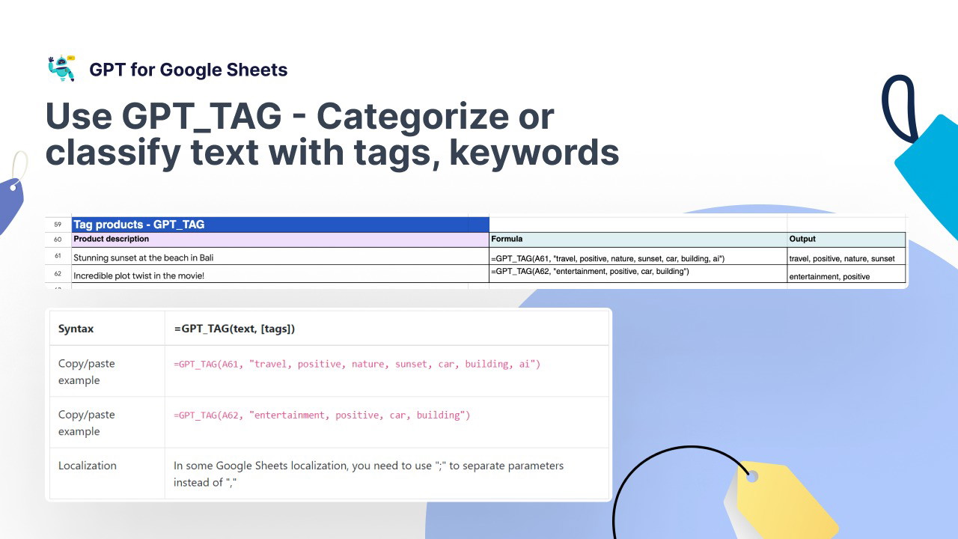Click the robot mascot logo
The height and width of the screenshot is (539, 958).
pos(61,69)
